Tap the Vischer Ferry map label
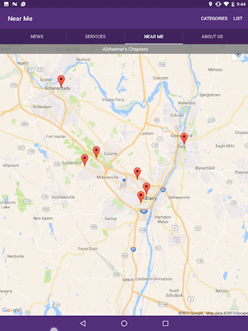248x331 pixels. click(x=113, y=100)
